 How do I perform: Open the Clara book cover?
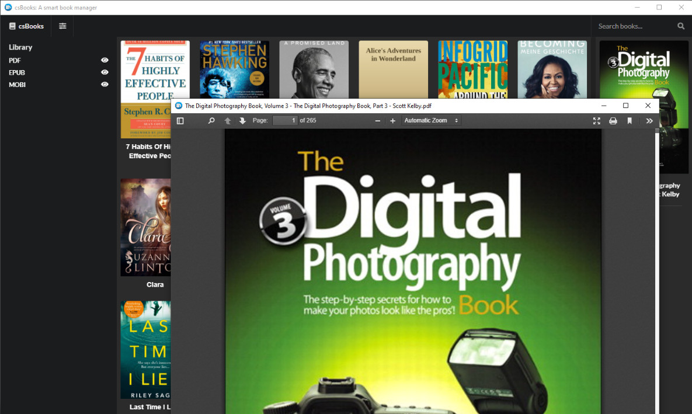145,227
